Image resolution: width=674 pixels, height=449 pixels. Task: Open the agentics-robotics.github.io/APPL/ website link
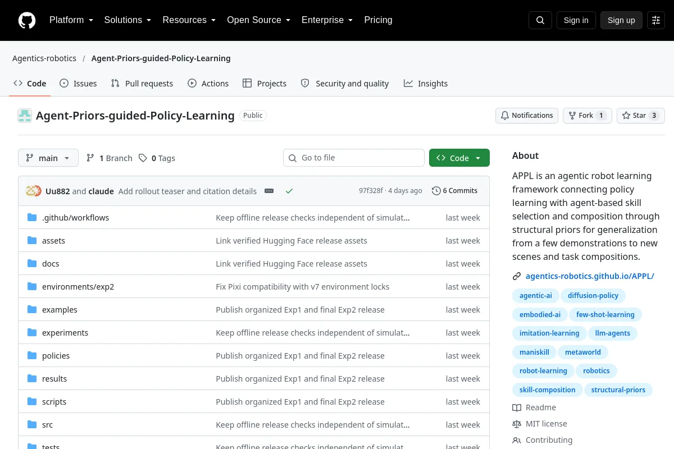(590, 276)
